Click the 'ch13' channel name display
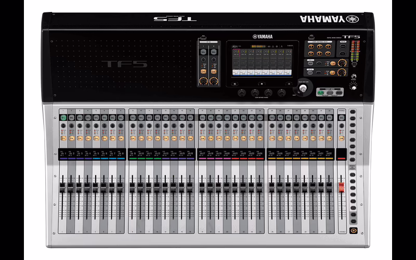The height and width of the screenshot is (260, 416). (166, 154)
